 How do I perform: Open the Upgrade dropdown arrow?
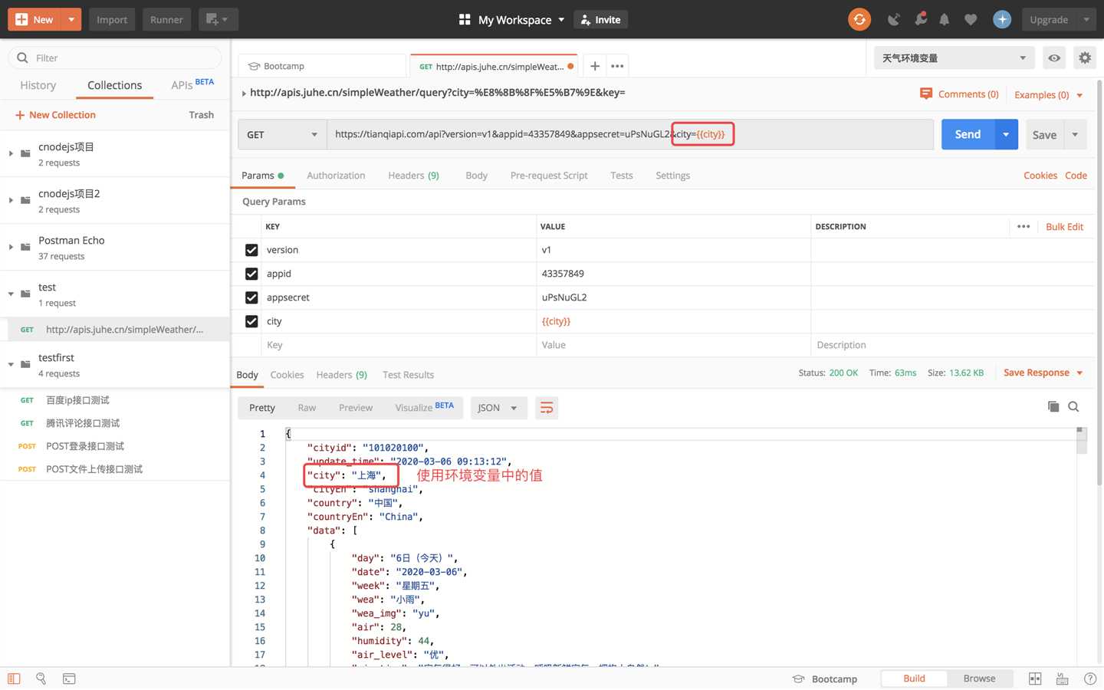point(1086,19)
